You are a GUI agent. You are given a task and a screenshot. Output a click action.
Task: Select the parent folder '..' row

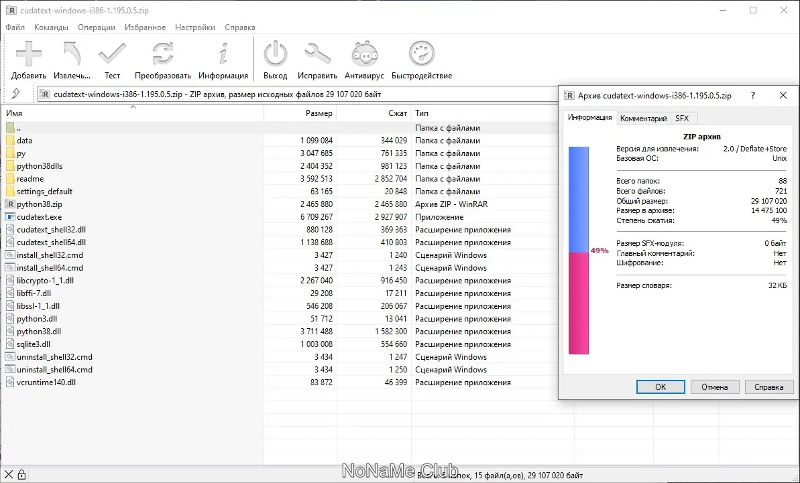click(x=279, y=128)
